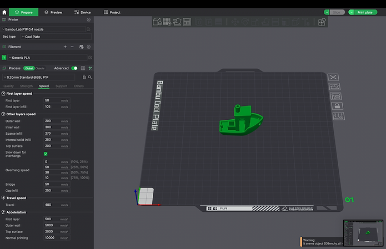Viewport: 386px width, 249px height.
Task: Click the green filament 1 color swatch
Action: [4, 58]
